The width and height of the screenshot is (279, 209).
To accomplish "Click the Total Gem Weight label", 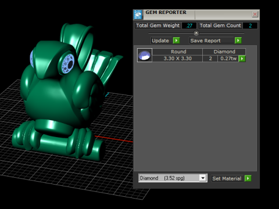I will click(158, 26).
